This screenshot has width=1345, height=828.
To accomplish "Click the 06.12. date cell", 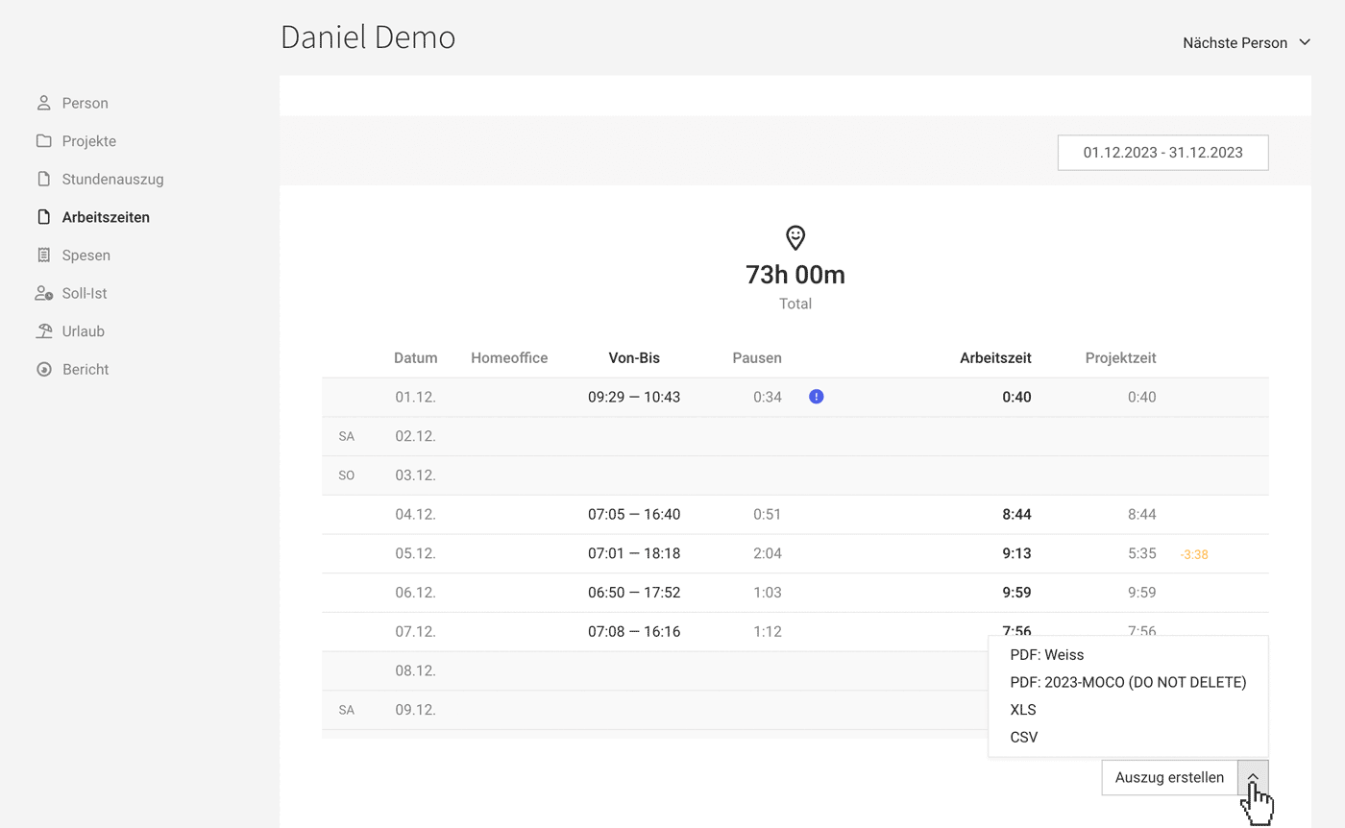I will 415,593.
